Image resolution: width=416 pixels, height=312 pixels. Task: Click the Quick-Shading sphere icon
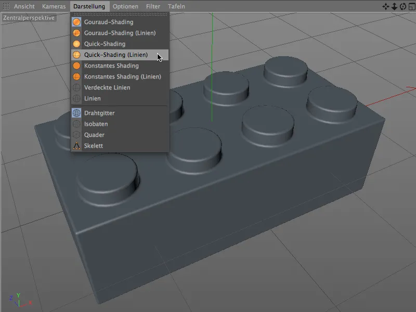pos(76,44)
